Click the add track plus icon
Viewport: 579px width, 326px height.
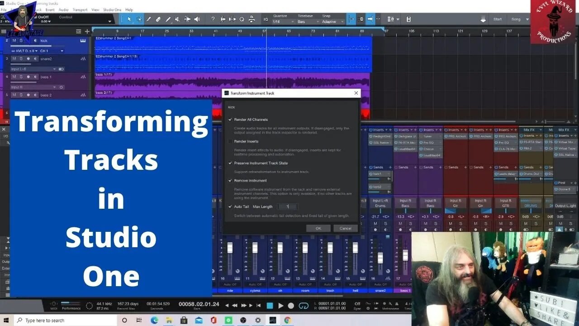click(x=87, y=31)
